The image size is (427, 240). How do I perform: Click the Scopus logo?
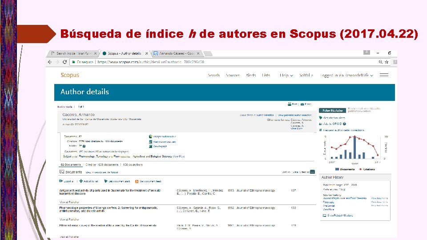[x=70, y=75]
